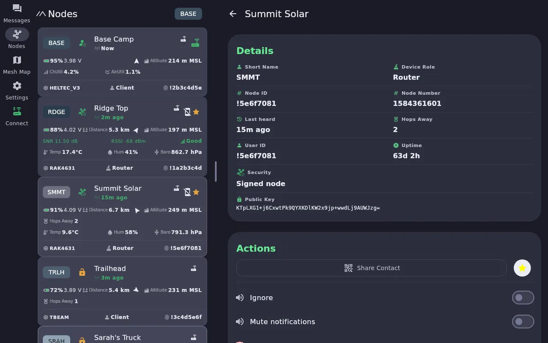Viewport: 548px width, 343px height.
Task: Toggle the favorite star button in Actions
Action: pyautogui.click(x=522, y=268)
